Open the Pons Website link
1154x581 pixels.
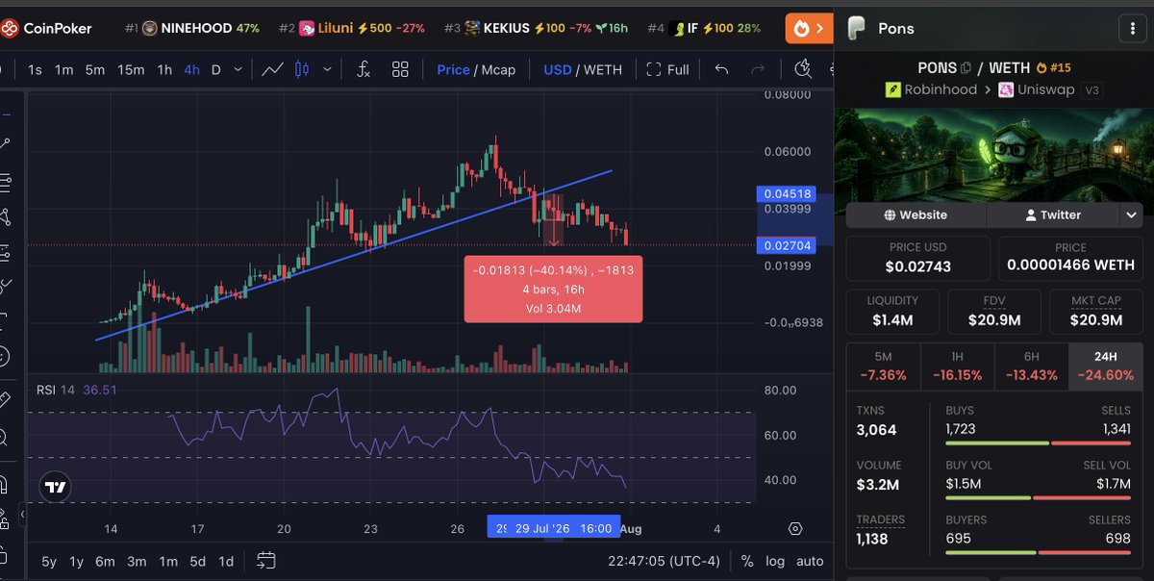pyautogui.click(x=916, y=215)
